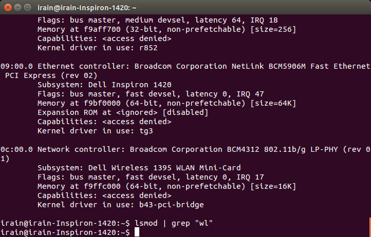The image size is (371, 237).
Task: Maximize the terminal window
Action: [27, 8]
